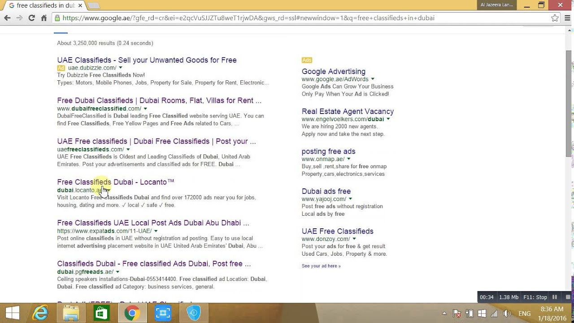
Task: Open 'UAE Classifieds - Sell your Unwanted Goods' ad
Action: point(147,60)
